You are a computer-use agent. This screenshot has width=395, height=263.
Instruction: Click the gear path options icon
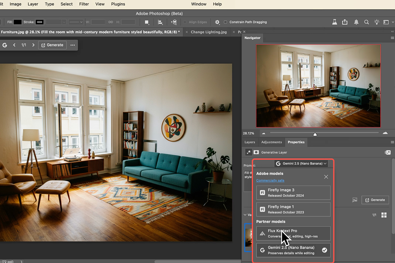point(217,22)
